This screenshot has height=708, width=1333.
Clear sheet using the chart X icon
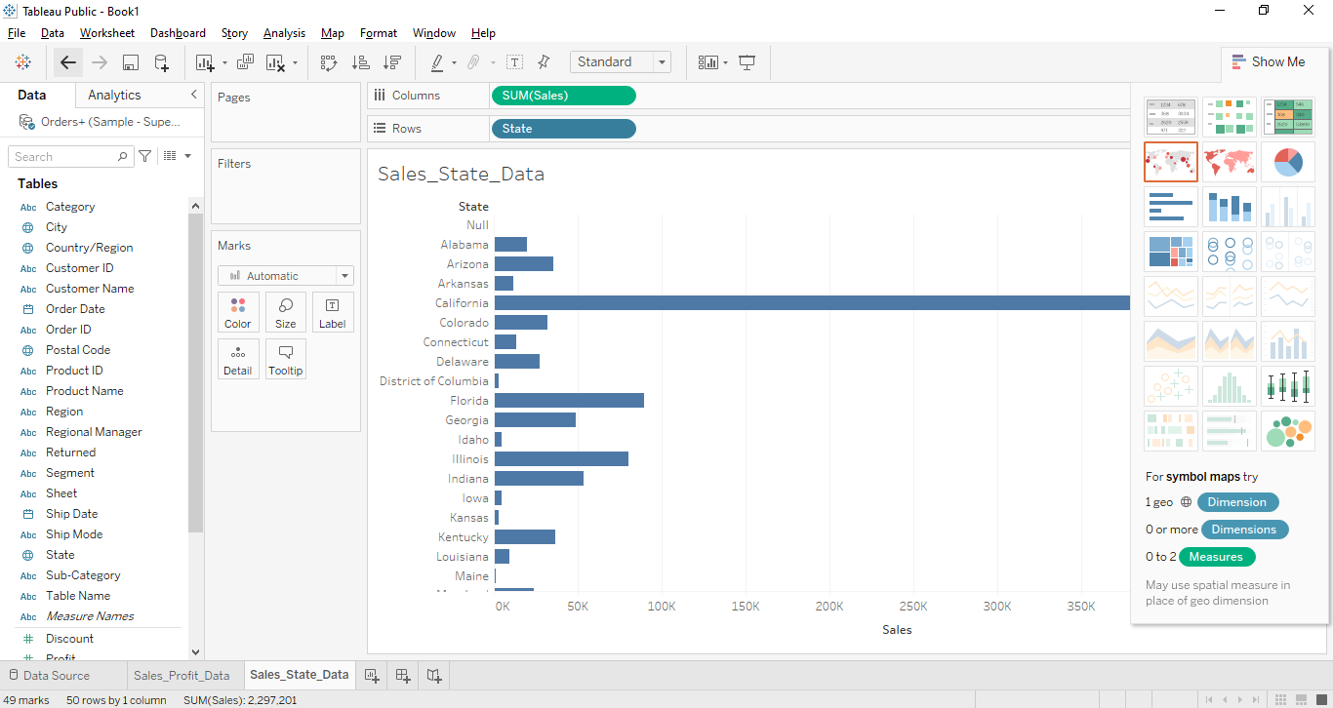pos(275,62)
